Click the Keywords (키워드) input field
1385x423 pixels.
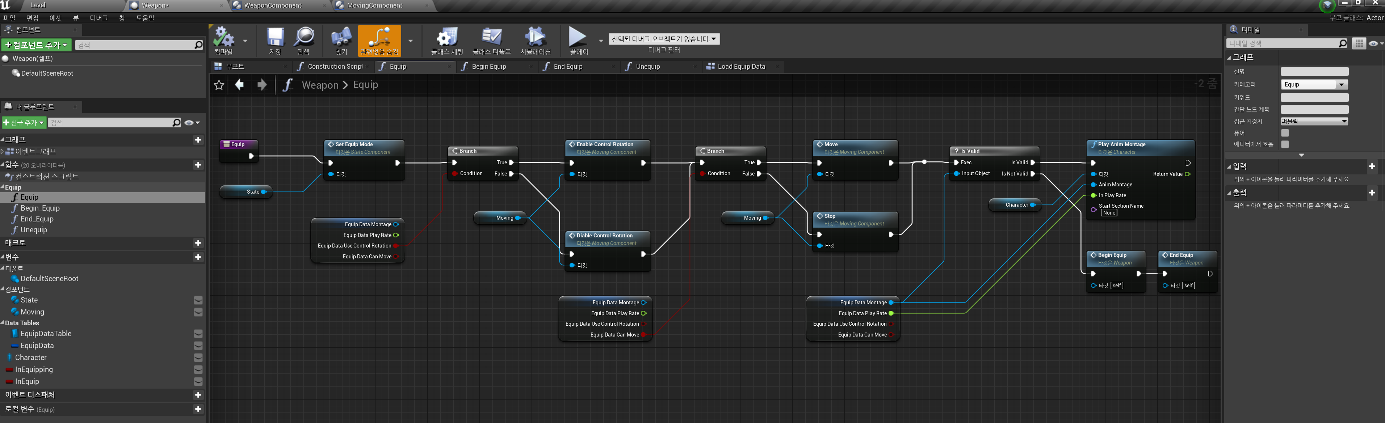coord(1314,97)
